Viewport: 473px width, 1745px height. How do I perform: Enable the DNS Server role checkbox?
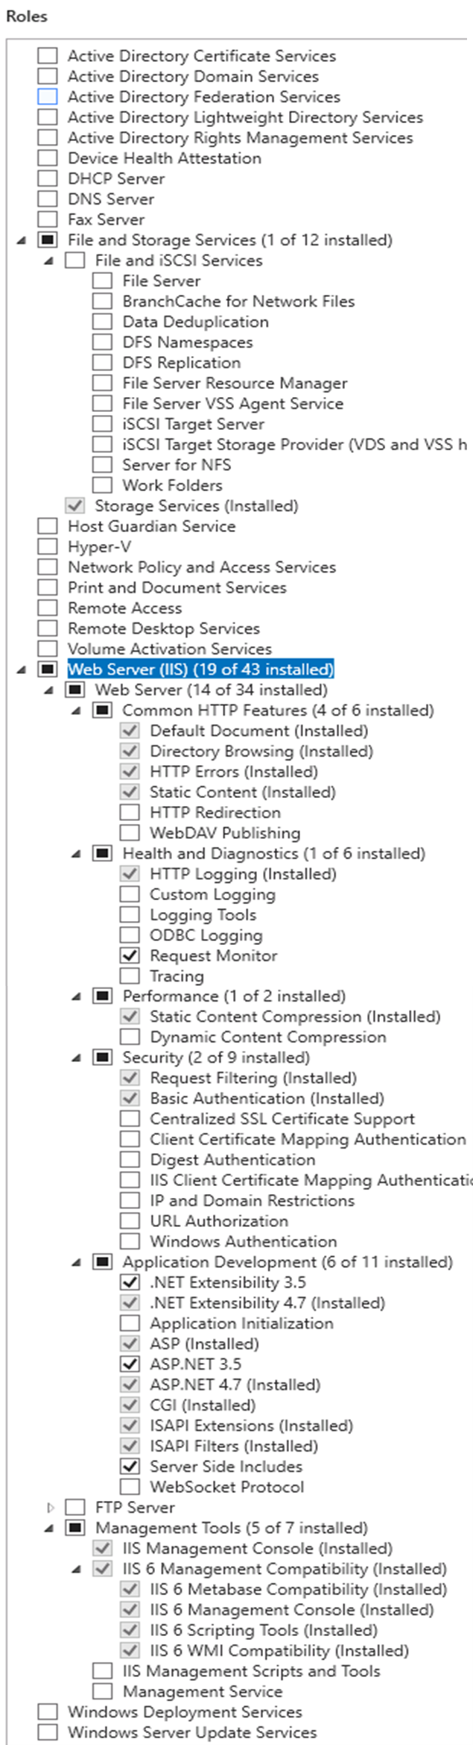click(48, 199)
